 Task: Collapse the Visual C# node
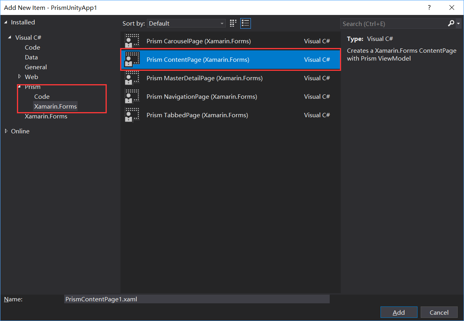[x=10, y=37]
